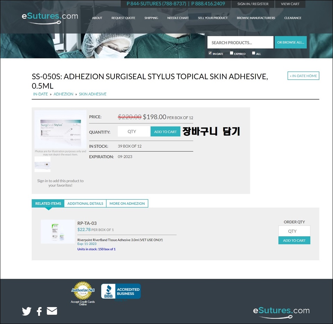
Task: Click the IN-DATE HOME button
Action: pyautogui.click(x=303, y=76)
